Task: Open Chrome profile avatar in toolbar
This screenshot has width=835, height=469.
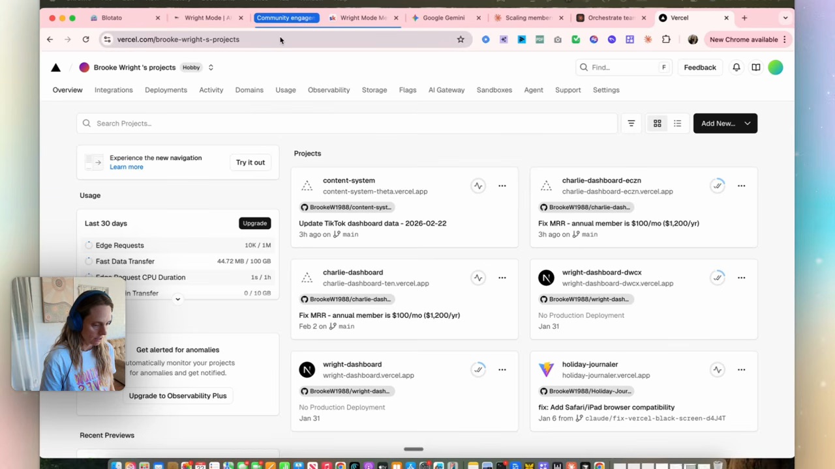Action: (x=693, y=39)
